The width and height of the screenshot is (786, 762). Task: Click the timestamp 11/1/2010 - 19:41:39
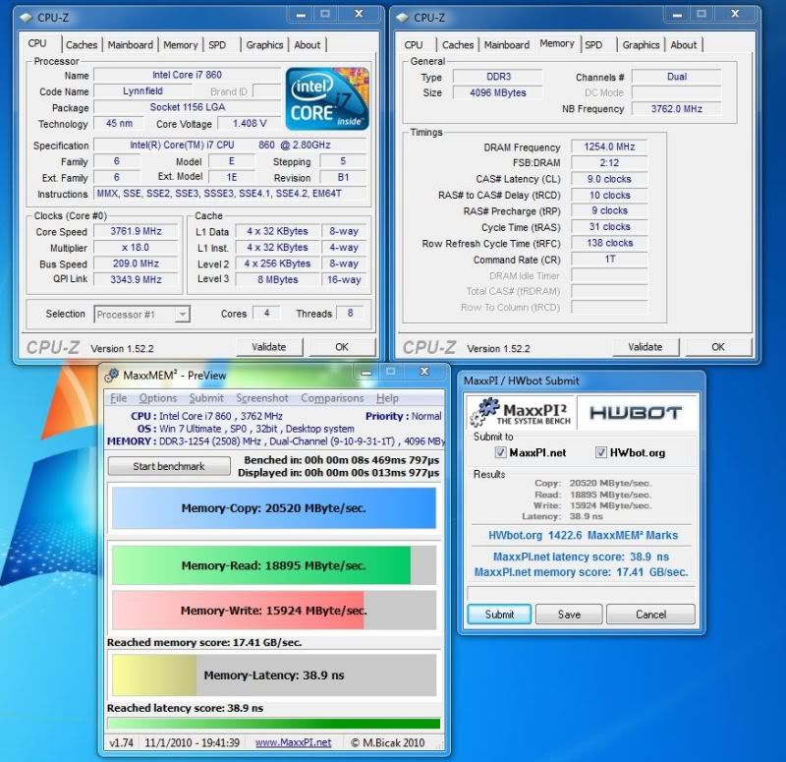click(192, 742)
